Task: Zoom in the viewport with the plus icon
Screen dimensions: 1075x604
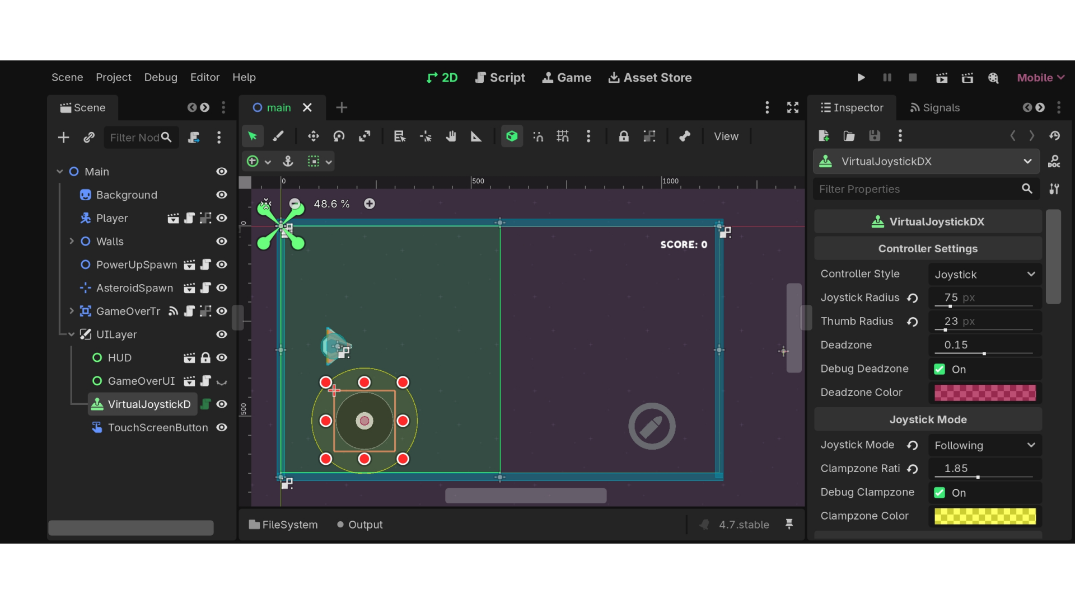Action: coord(370,204)
